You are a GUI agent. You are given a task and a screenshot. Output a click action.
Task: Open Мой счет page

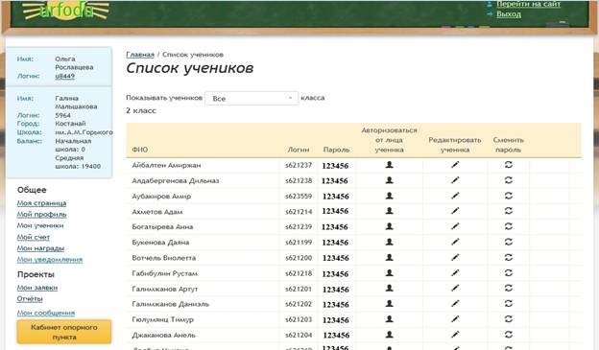pyautogui.click(x=34, y=238)
